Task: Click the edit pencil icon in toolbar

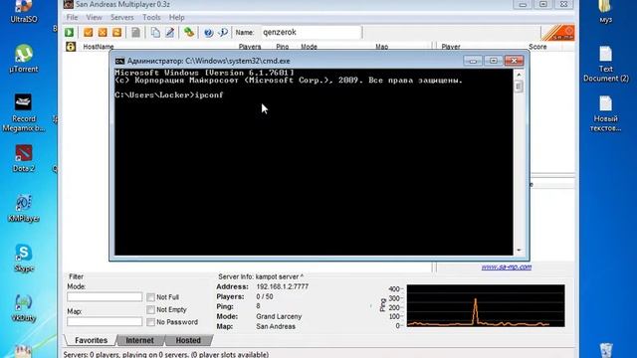Action: 170,33
